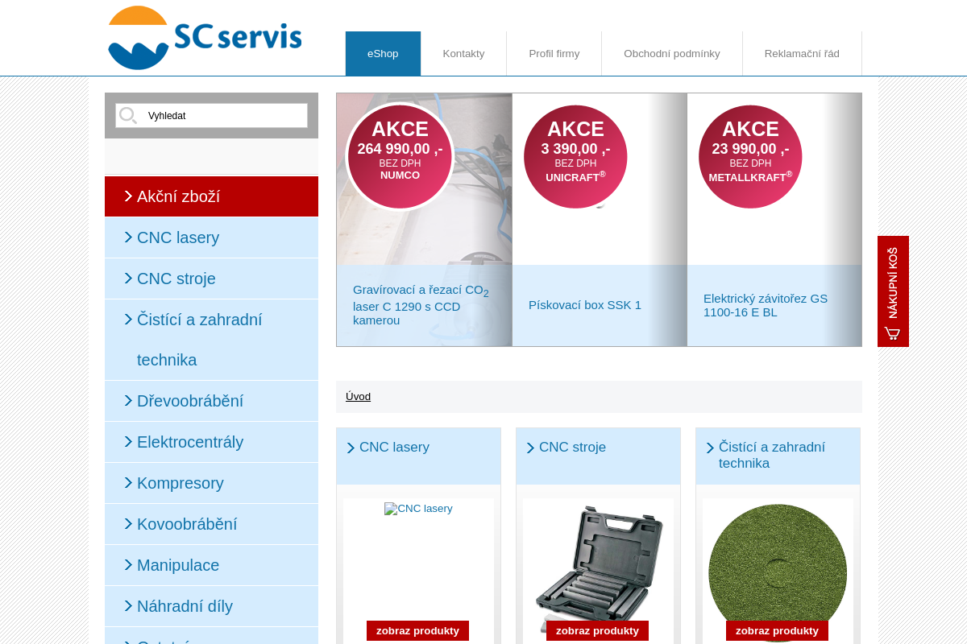Click Čistící a zahradní technika card title

click(772, 456)
